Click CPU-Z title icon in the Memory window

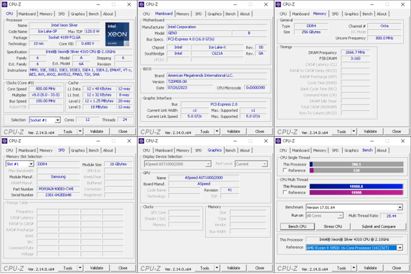pyautogui.click(x=278, y=4)
